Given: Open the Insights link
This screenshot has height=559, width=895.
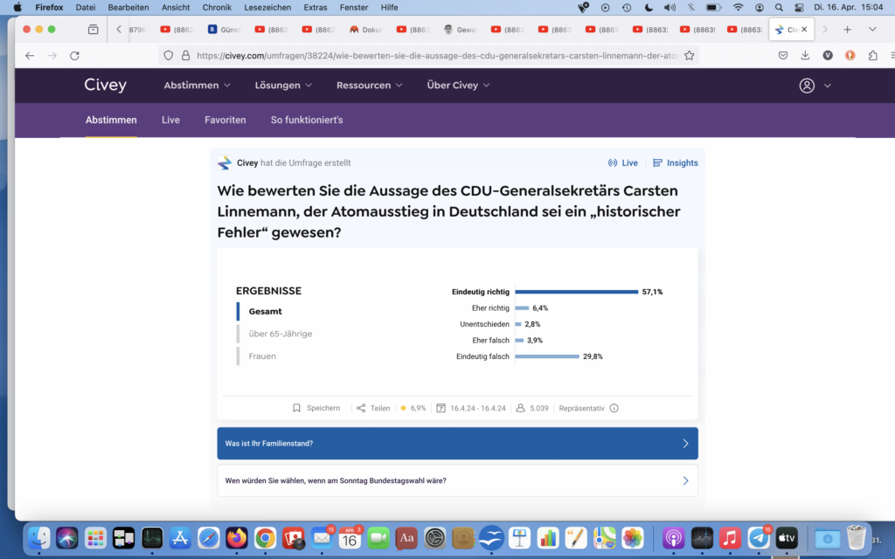Looking at the screenshot, I should point(676,162).
